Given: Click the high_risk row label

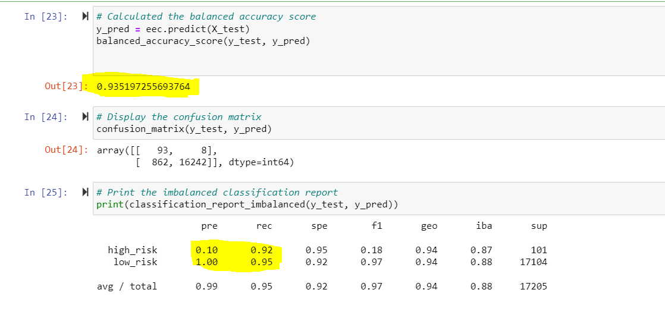Looking at the screenshot, I should pyautogui.click(x=133, y=250).
